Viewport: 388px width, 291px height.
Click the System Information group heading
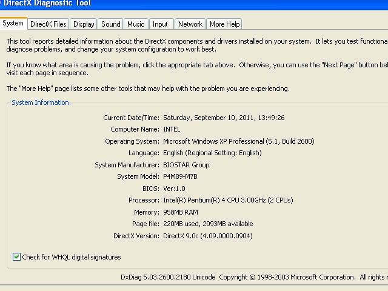[41, 102]
